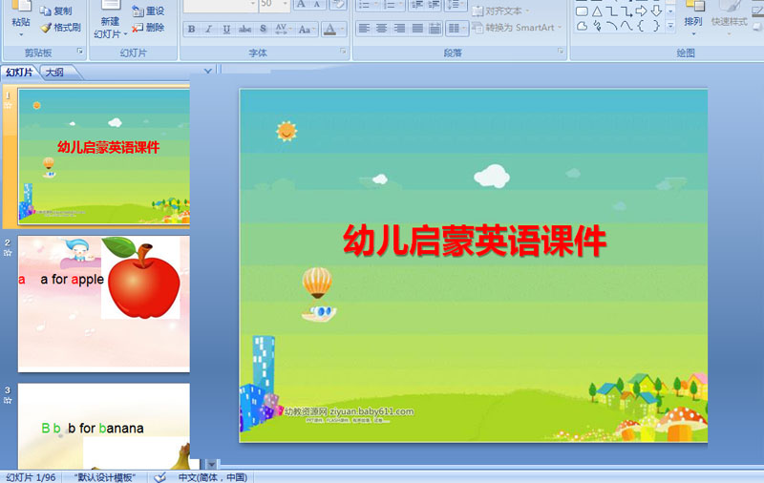Open the Paragraph (段落) dialog launcher
Viewport: 764px width, 483px height.
coord(561,52)
